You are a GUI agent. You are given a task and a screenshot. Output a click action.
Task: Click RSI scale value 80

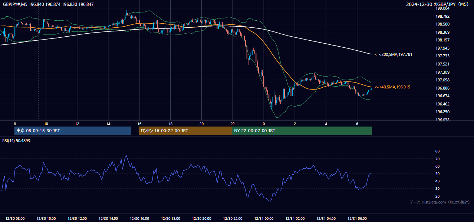(437, 151)
